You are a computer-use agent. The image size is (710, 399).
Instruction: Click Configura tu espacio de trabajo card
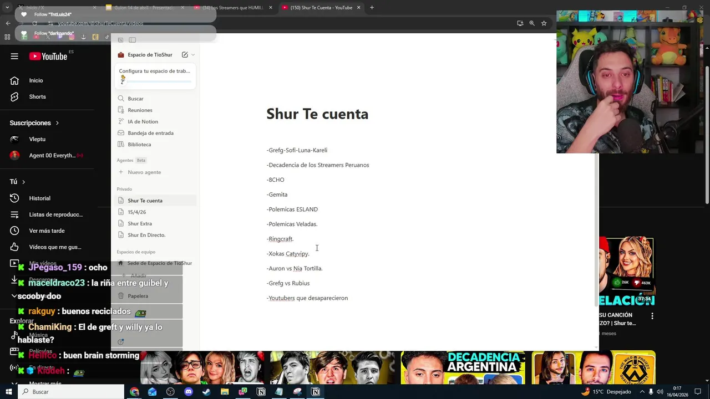coord(155,76)
